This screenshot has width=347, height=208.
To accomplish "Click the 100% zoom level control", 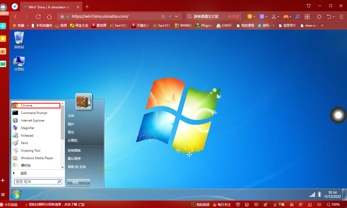I will [x=333, y=205].
